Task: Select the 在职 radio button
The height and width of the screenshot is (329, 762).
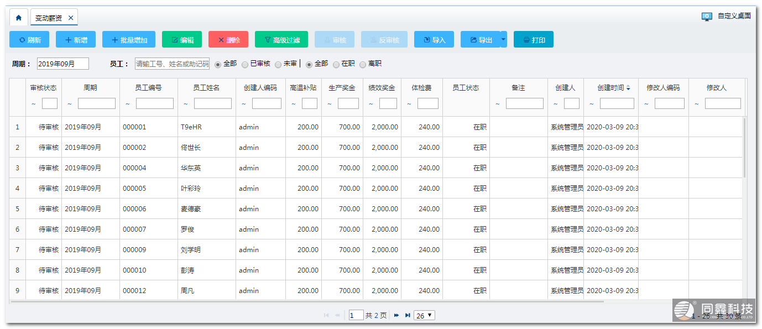Action: coord(336,64)
